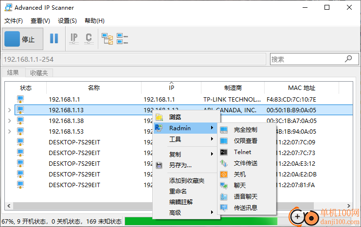Open the 工具 submenu
The height and width of the screenshot is (227, 361).
click(185, 139)
